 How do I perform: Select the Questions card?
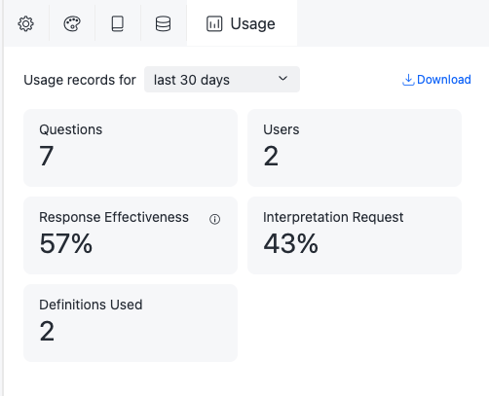click(x=131, y=148)
